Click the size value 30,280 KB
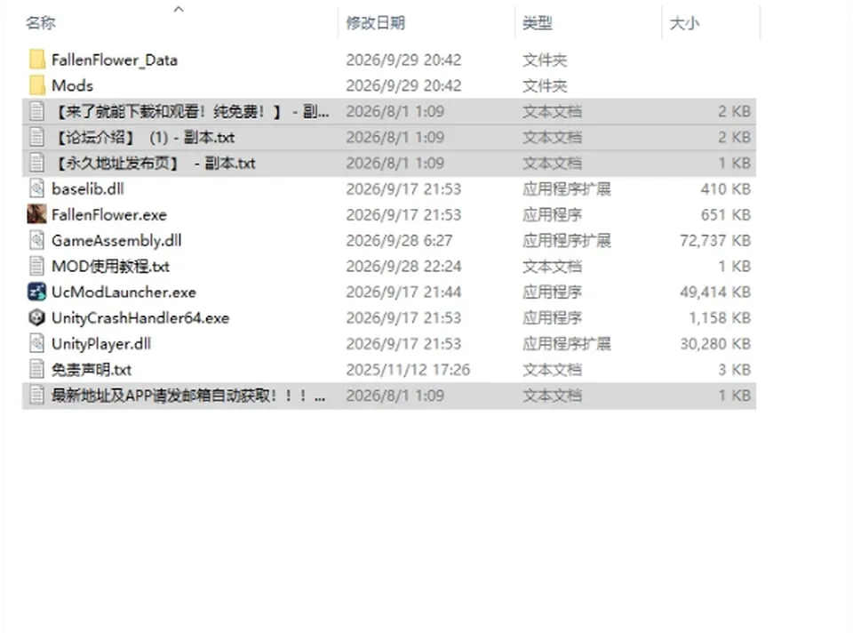The height and width of the screenshot is (633, 853). coord(715,344)
